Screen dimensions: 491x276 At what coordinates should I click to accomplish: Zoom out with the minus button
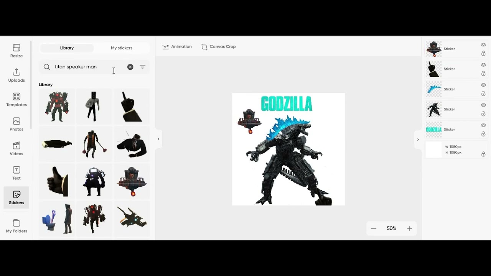coord(374,228)
